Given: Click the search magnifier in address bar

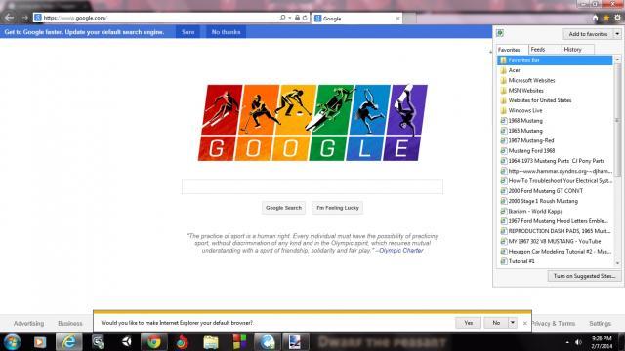Looking at the screenshot, I should click(x=282, y=18).
